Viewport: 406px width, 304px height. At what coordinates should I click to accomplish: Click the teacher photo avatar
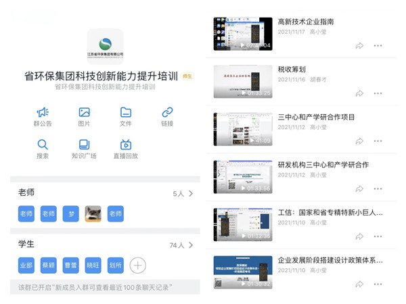(x=93, y=214)
